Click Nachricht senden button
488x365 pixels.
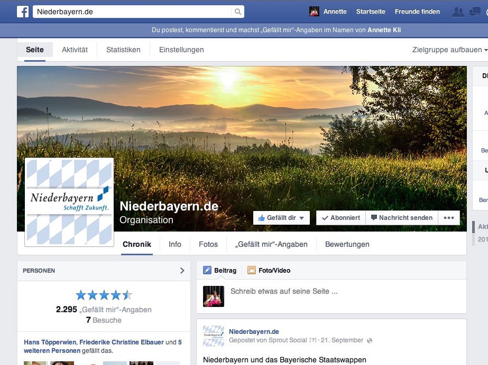[x=401, y=218]
